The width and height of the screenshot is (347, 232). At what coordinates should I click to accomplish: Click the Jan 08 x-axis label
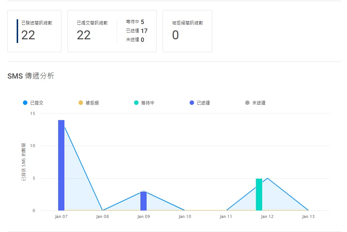pos(102,217)
